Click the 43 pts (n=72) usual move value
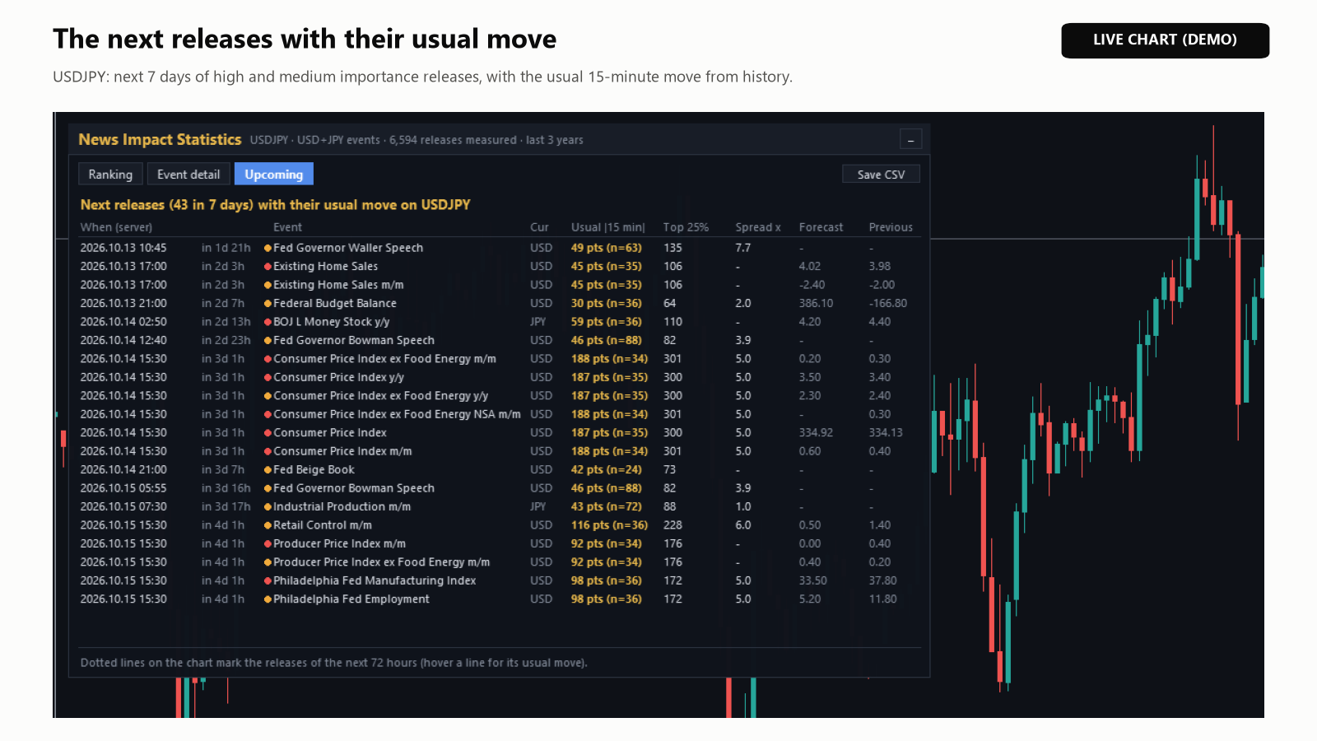This screenshot has width=1317, height=741. pyautogui.click(x=606, y=507)
